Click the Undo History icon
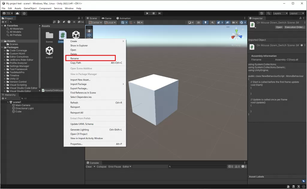Image resolution: width=307 pixels, height=189 pixels. click(x=262, y=13)
